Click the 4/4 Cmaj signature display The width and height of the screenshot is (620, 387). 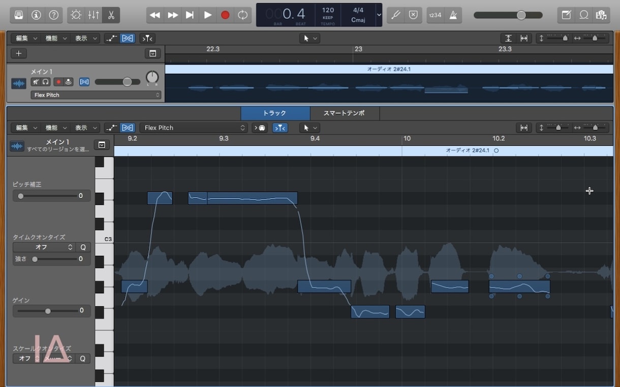click(x=358, y=15)
